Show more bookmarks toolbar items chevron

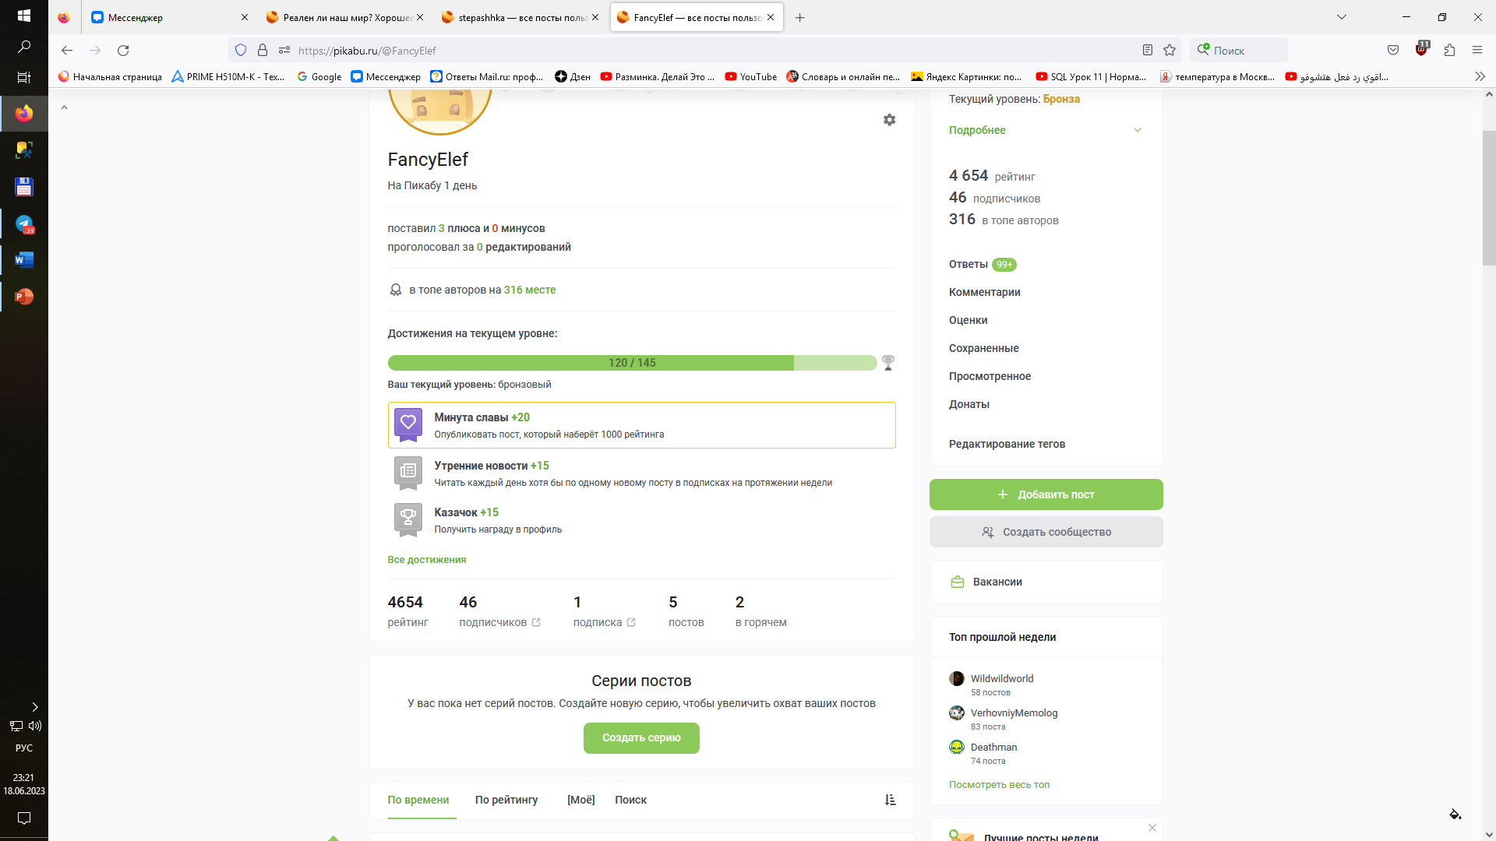[1480, 76]
